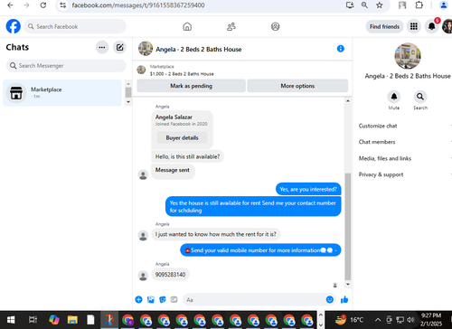Open Angela - 2 Beds 2 Baths House header

[199, 49]
